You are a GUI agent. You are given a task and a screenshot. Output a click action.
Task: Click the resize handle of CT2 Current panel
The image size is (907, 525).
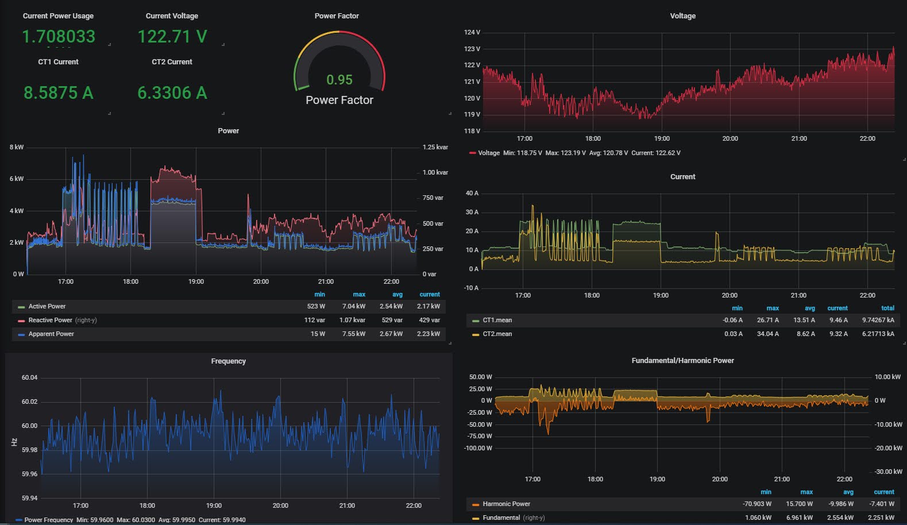pos(223,113)
